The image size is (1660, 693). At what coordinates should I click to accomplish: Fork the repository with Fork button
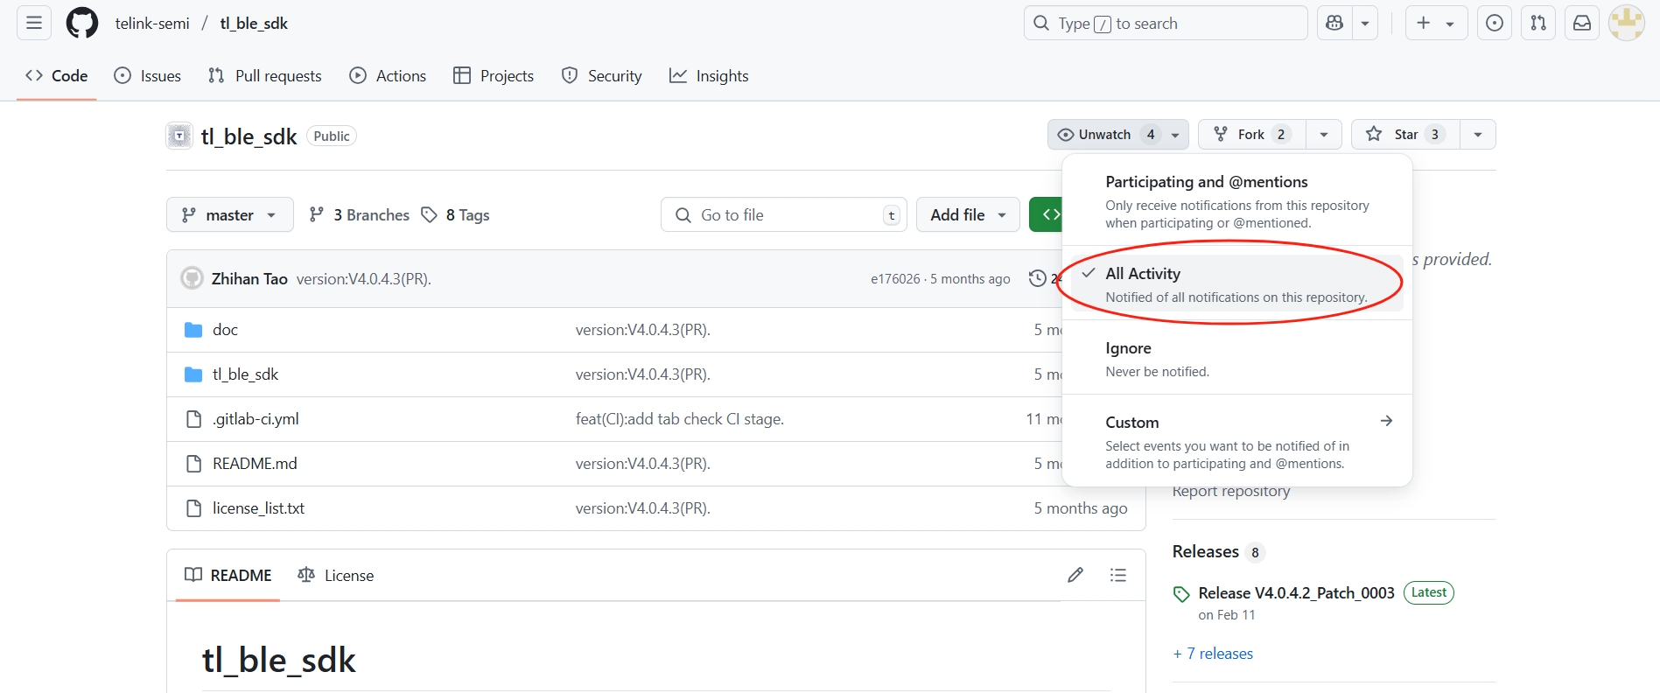(1251, 135)
